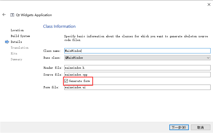Image resolution: width=213 pixels, height=133 pixels.
Task: Select the Build System step
Action: coord(20,36)
